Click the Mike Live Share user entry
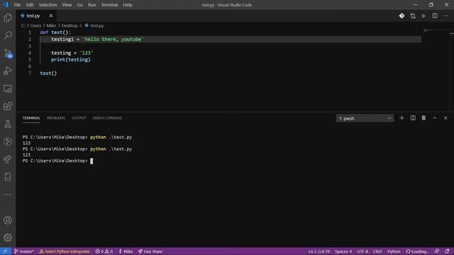Viewport: 454px width, 255px height. pos(126,251)
